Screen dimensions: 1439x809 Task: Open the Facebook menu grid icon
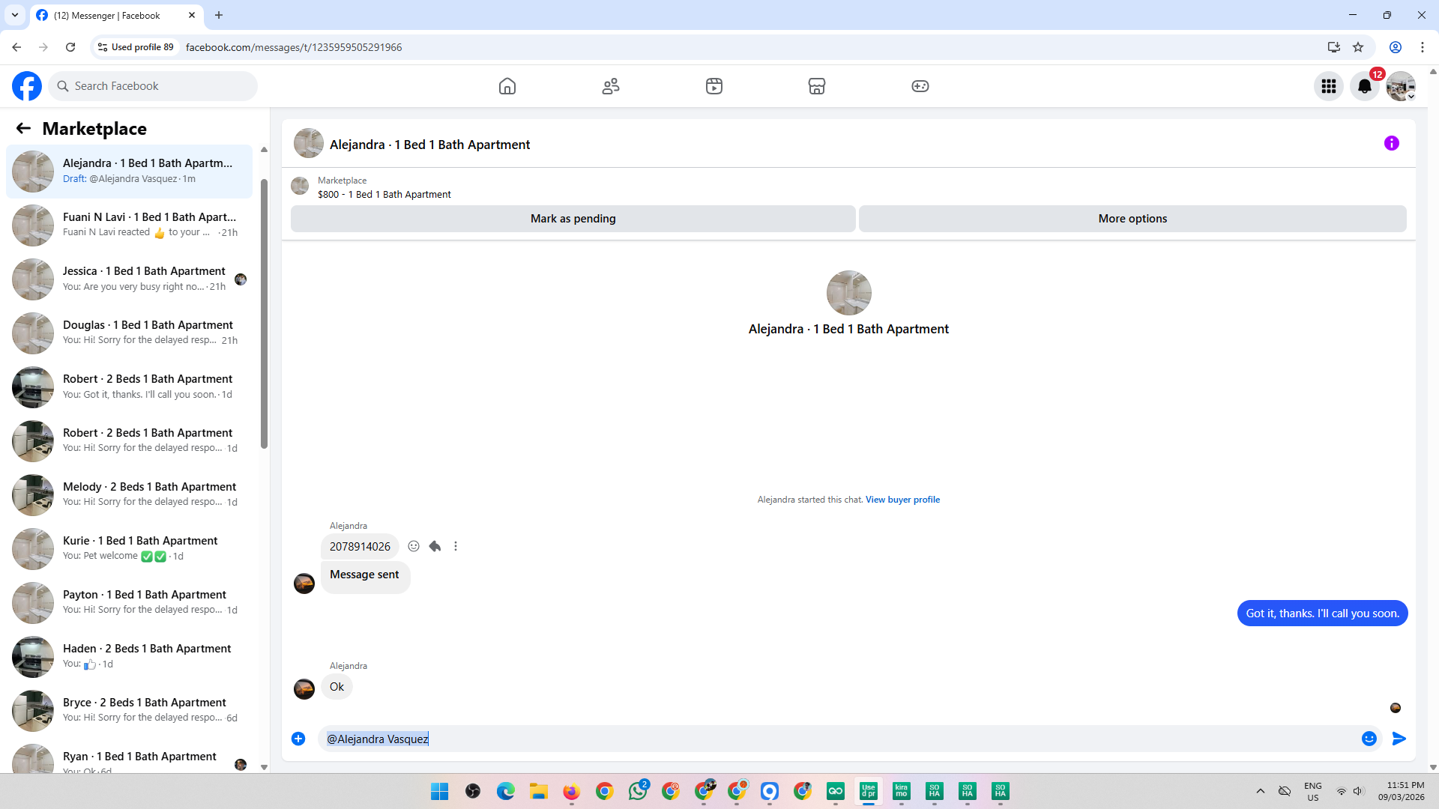click(1329, 86)
